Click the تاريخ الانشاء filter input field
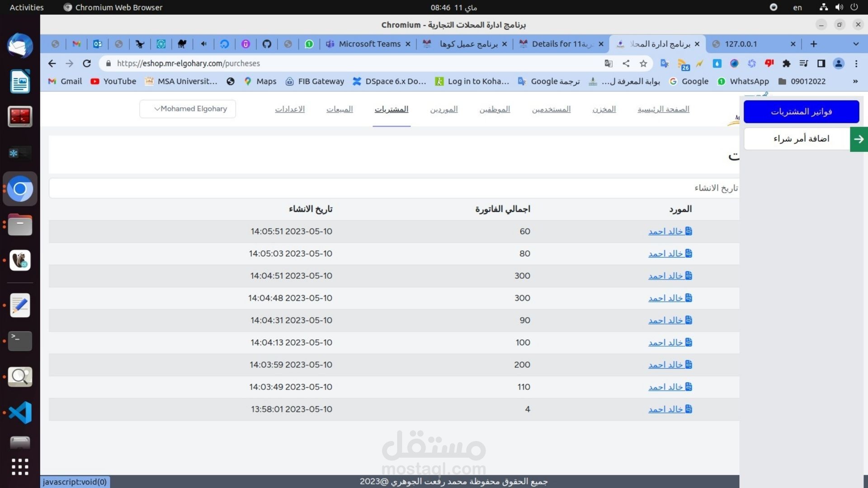This screenshot has width=868, height=488. pos(393,188)
